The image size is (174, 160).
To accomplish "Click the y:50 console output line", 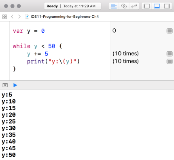I will (9, 155).
